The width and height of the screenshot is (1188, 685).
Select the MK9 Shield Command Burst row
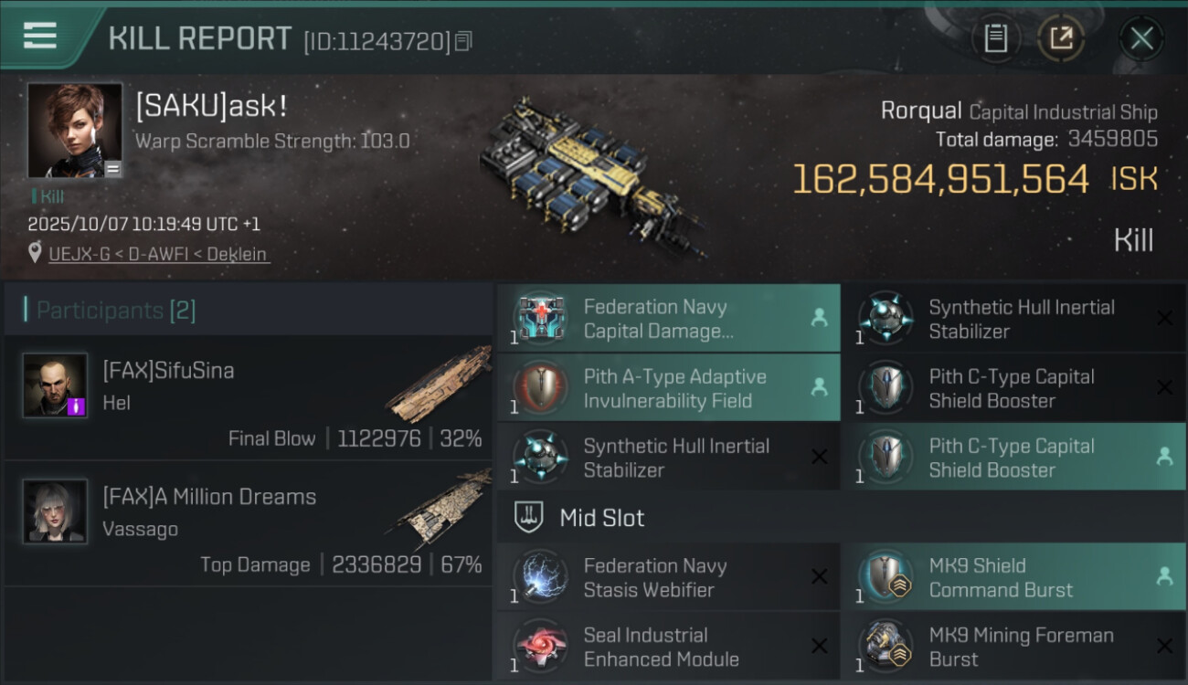(x=1013, y=577)
